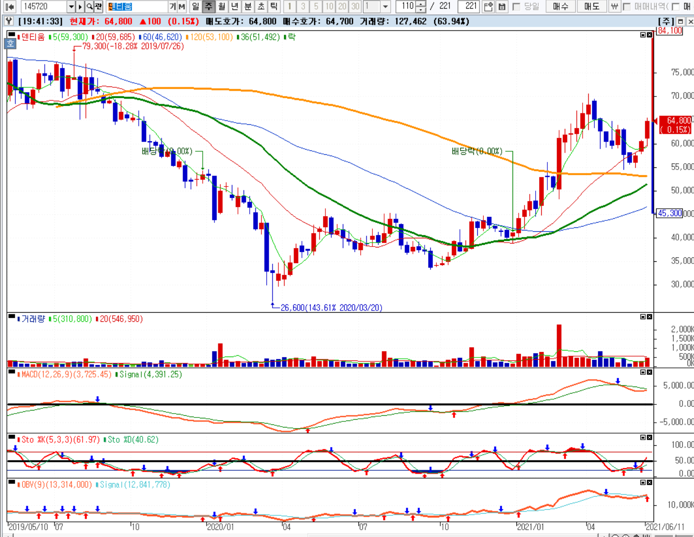Select the 10 interval button
The image size is (694, 537).
tap(329, 7)
